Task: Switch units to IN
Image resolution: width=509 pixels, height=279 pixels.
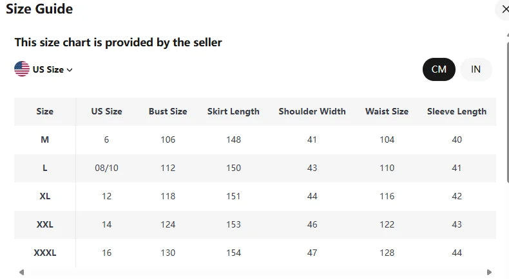Action: [x=475, y=69]
